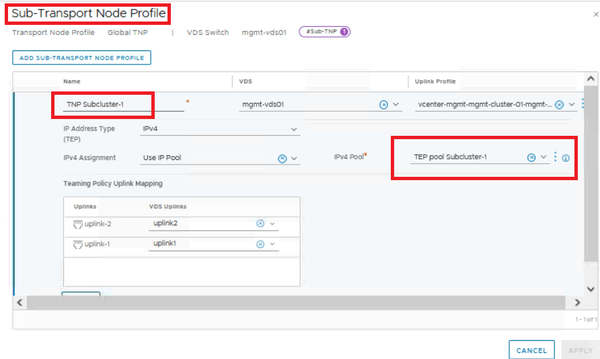The height and width of the screenshot is (359, 600).
Task: Expand the Uplink Profile dropdown arrow
Action: pyautogui.click(x=572, y=105)
